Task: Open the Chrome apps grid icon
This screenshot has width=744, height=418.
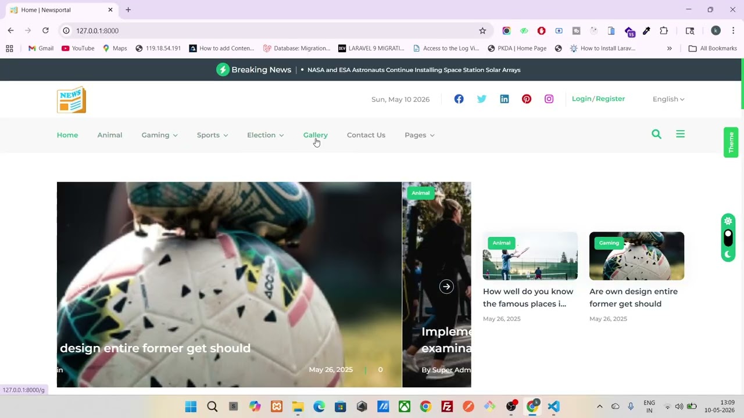Action: pyautogui.click(x=9, y=48)
